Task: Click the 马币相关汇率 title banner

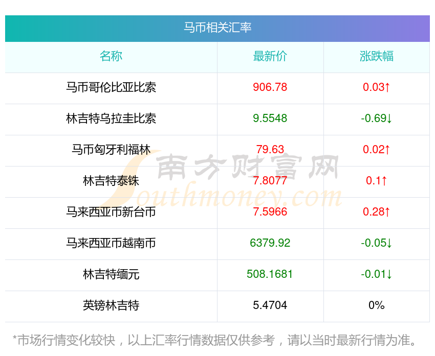Action: [x=217, y=28]
